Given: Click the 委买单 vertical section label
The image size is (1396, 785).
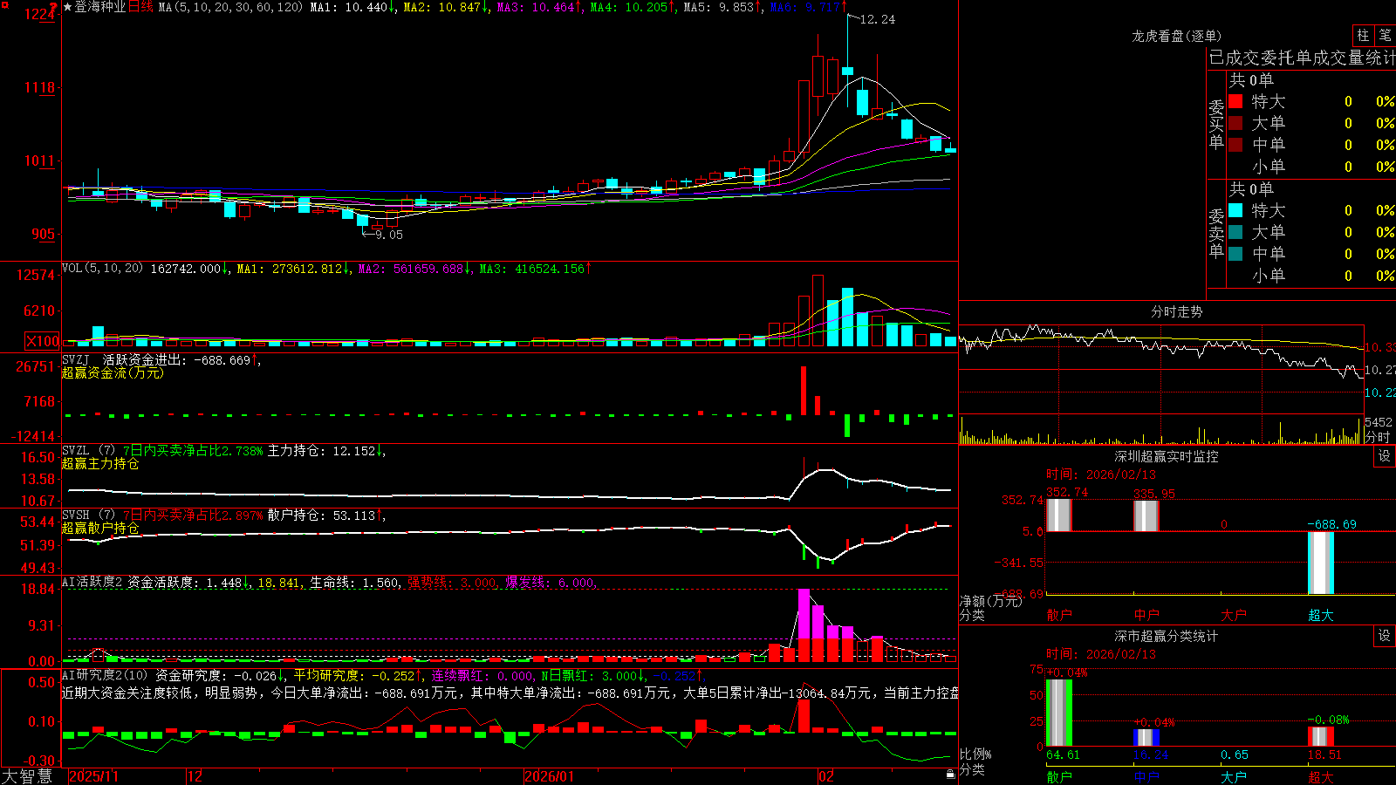Looking at the screenshot, I should [x=1216, y=125].
